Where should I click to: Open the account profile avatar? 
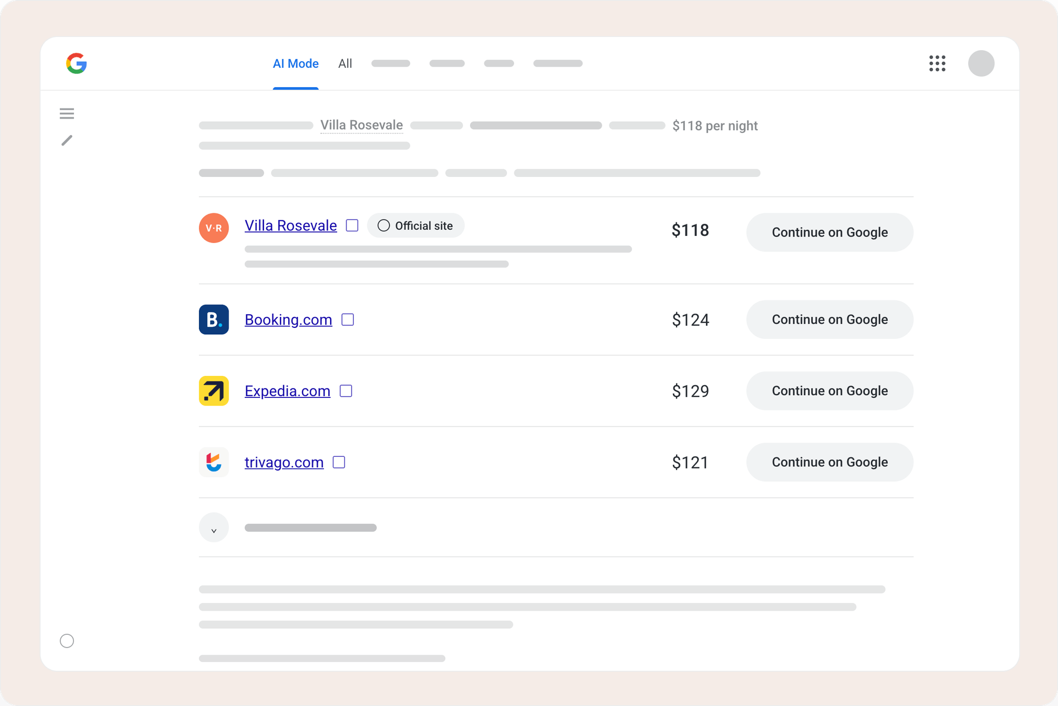tap(981, 63)
